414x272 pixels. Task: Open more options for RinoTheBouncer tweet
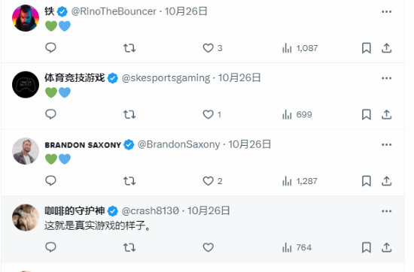[x=387, y=11]
